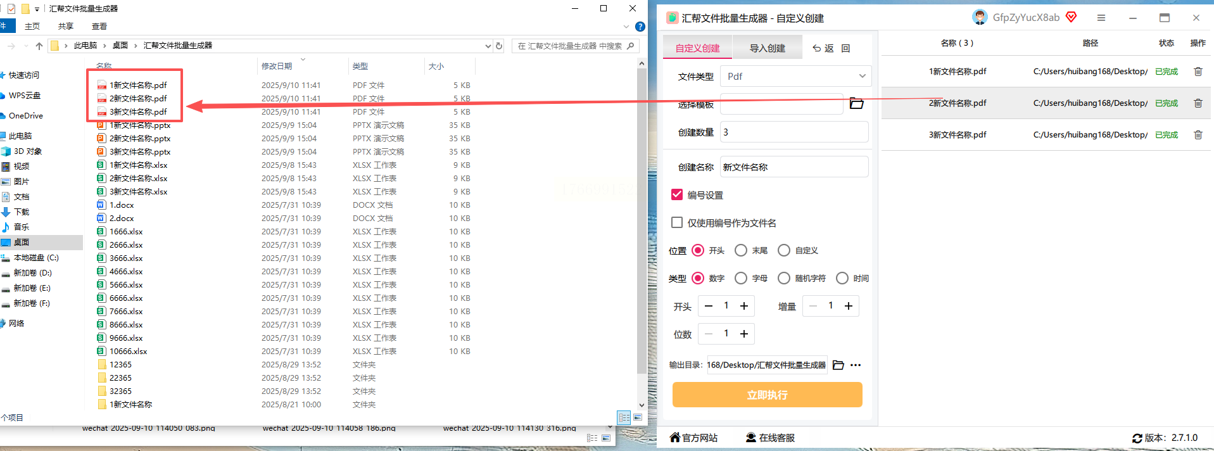Enable 仅使用编号作为文件名 checkbox
This screenshot has height=451, width=1214.
(x=677, y=222)
